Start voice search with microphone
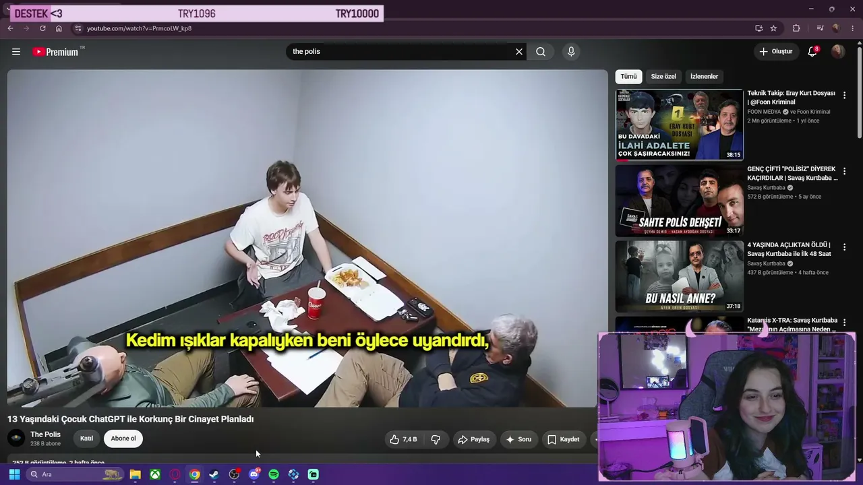 click(571, 52)
